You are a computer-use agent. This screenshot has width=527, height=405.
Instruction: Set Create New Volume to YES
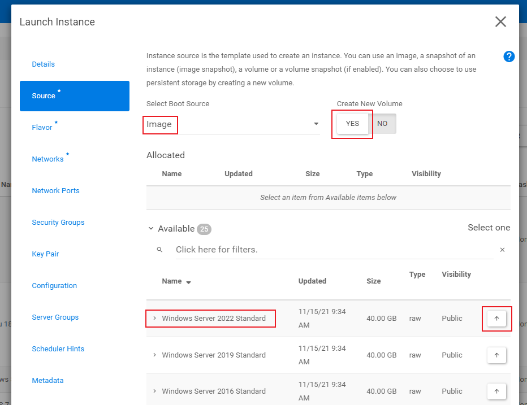coord(352,124)
